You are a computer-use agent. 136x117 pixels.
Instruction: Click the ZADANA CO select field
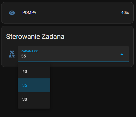[x=73, y=54]
